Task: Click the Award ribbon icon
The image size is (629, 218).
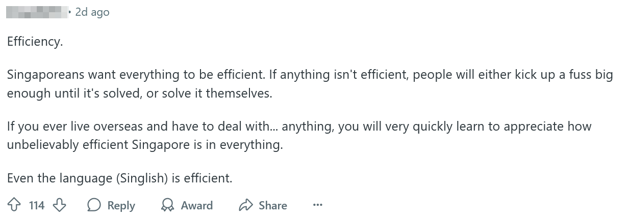Action: click(x=167, y=205)
